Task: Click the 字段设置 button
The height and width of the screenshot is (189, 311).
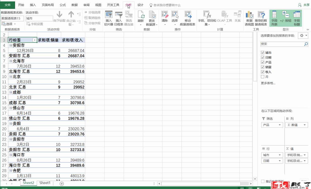Action: point(35,24)
